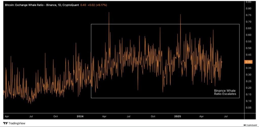The height and width of the screenshot is (127, 259).
Task: Select the 2025 label on time axis
Action: (x=178, y=116)
